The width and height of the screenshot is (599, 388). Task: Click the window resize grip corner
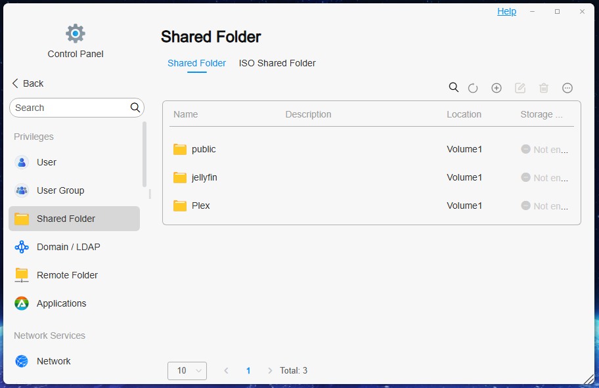(x=589, y=379)
